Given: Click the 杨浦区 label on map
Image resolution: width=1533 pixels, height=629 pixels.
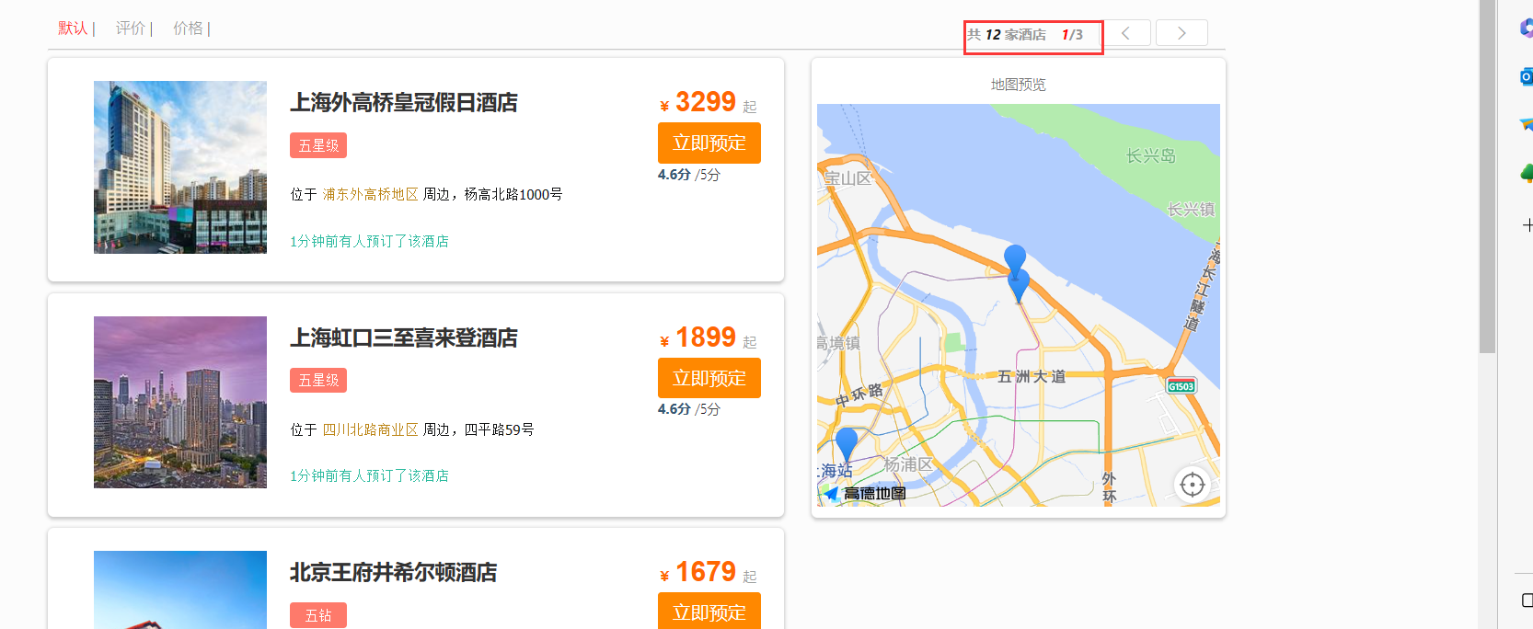Looking at the screenshot, I should (x=908, y=464).
